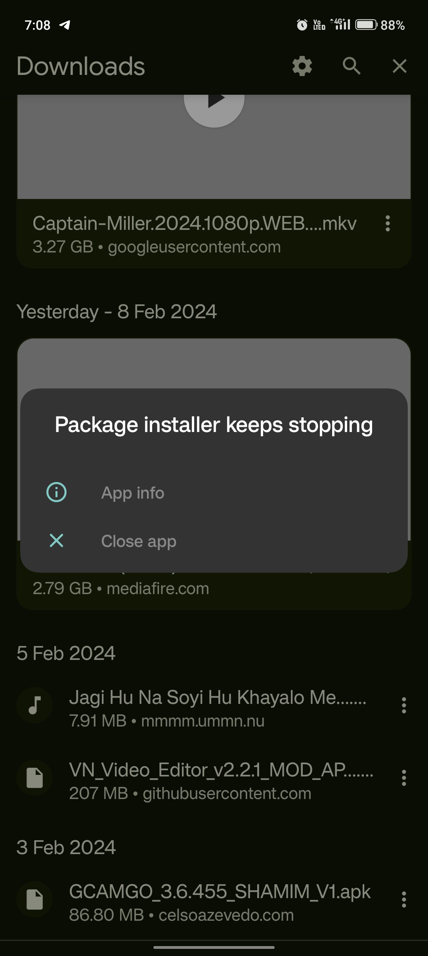Tap the App info circle icon
The image size is (428, 956).
(56, 493)
